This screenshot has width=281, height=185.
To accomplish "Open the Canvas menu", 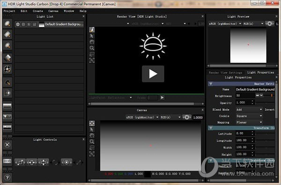I will pos(53,11).
